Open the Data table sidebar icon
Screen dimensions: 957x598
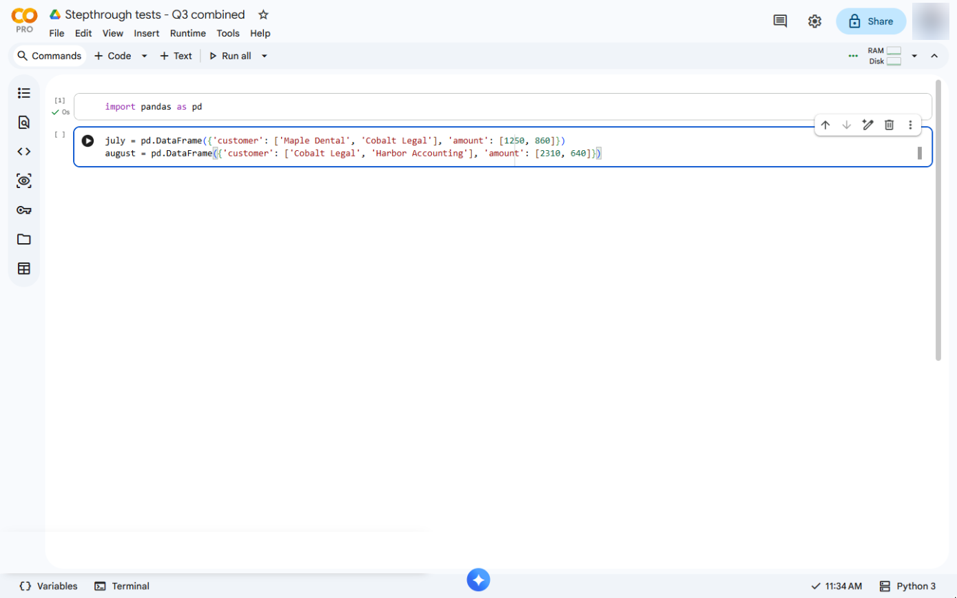24,269
